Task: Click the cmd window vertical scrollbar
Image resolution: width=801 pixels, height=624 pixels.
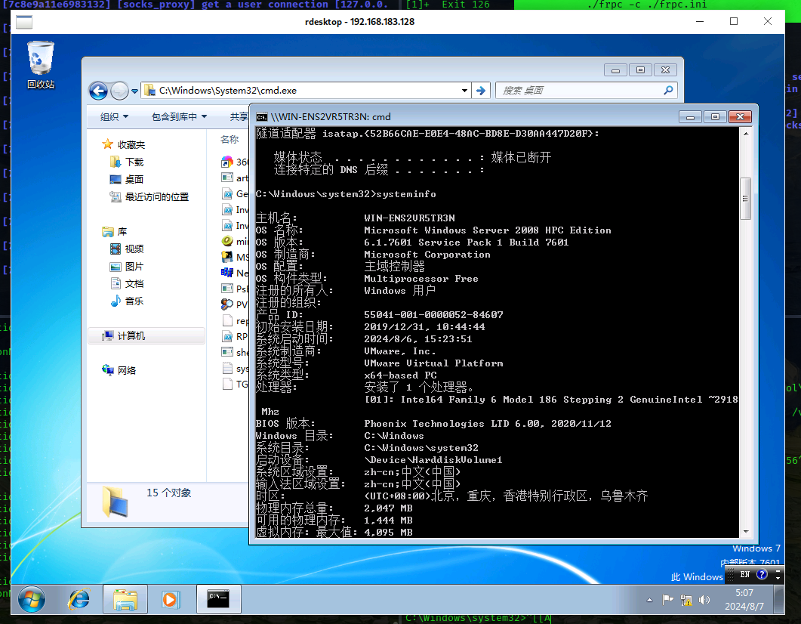Action: click(x=745, y=199)
